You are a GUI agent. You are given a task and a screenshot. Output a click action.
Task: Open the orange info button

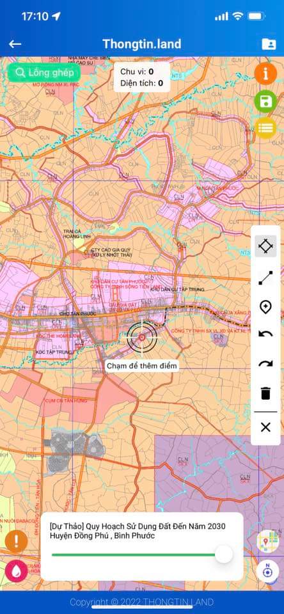click(265, 74)
